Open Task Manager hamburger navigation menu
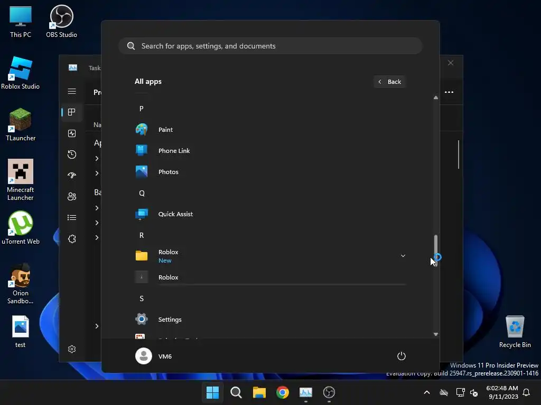This screenshot has height=405, width=541. (72, 91)
